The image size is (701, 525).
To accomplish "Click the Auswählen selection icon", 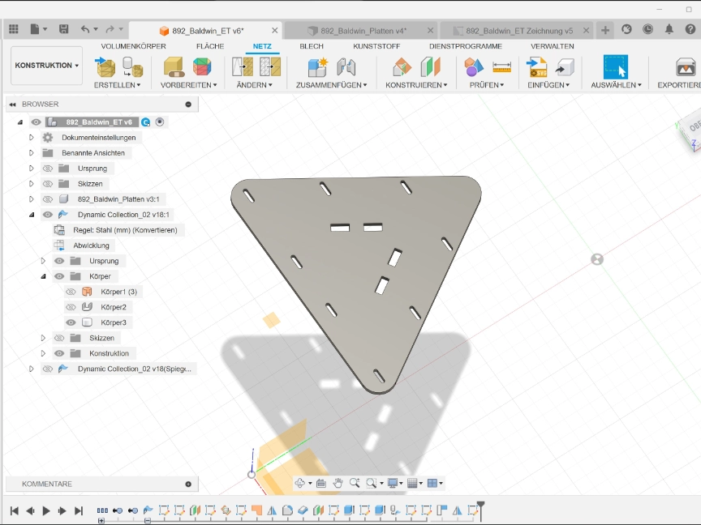I will coord(616,67).
